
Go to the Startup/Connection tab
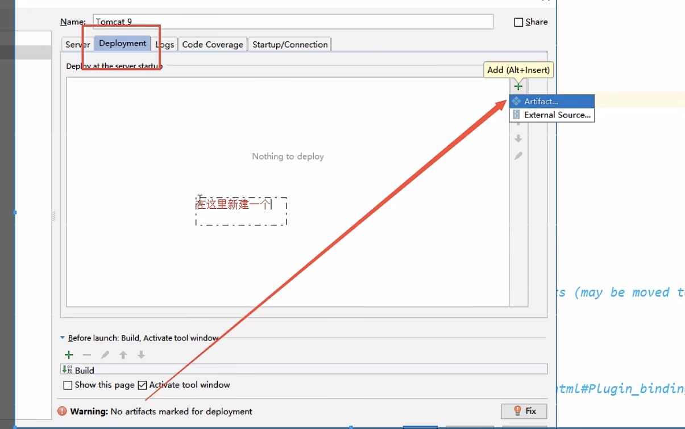[x=290, y=44]
